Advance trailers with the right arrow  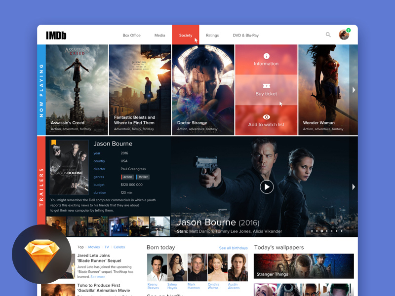pyautogui.click(x=354, y=187)
